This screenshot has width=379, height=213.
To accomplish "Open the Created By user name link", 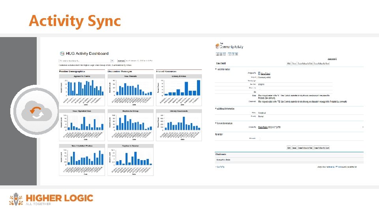I will click(x=263, y=127).
